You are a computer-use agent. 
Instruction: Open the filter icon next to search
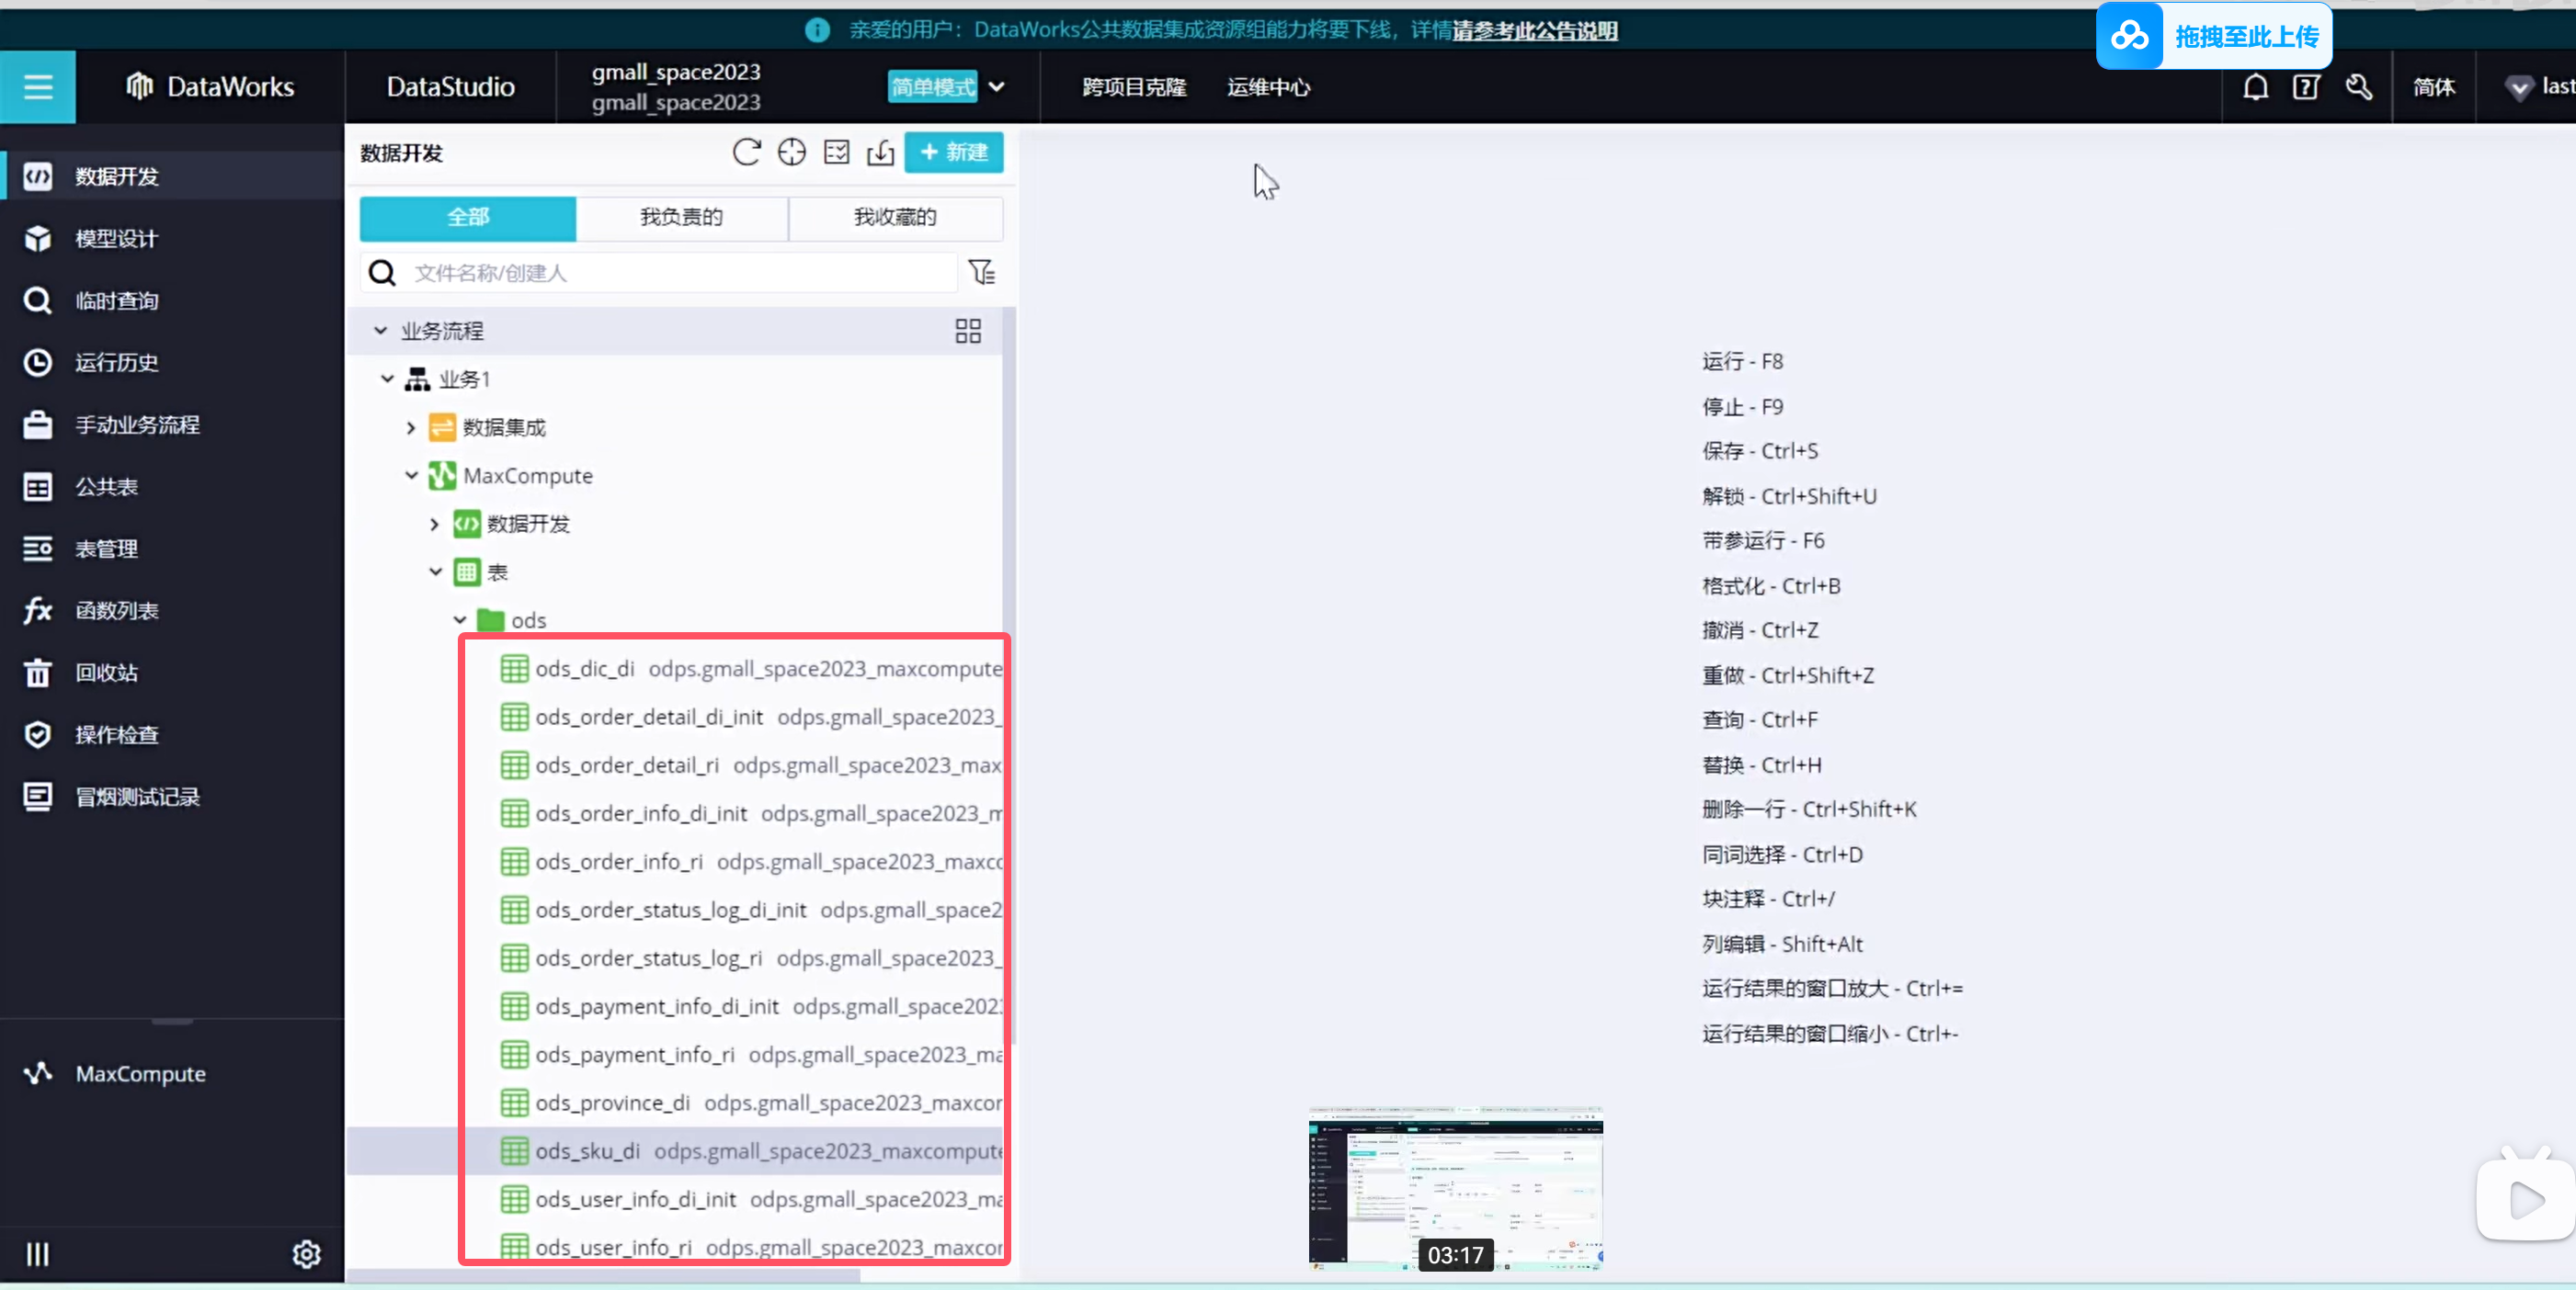pos(981,272)
